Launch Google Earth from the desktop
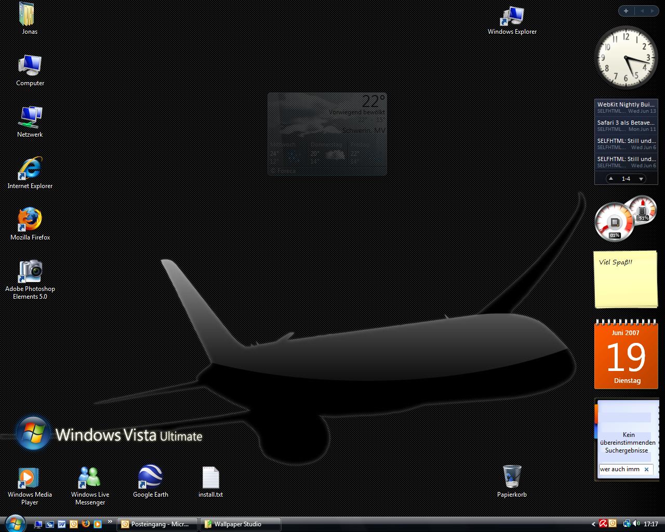This screenshot has height=532, width=665. (150, 477)
